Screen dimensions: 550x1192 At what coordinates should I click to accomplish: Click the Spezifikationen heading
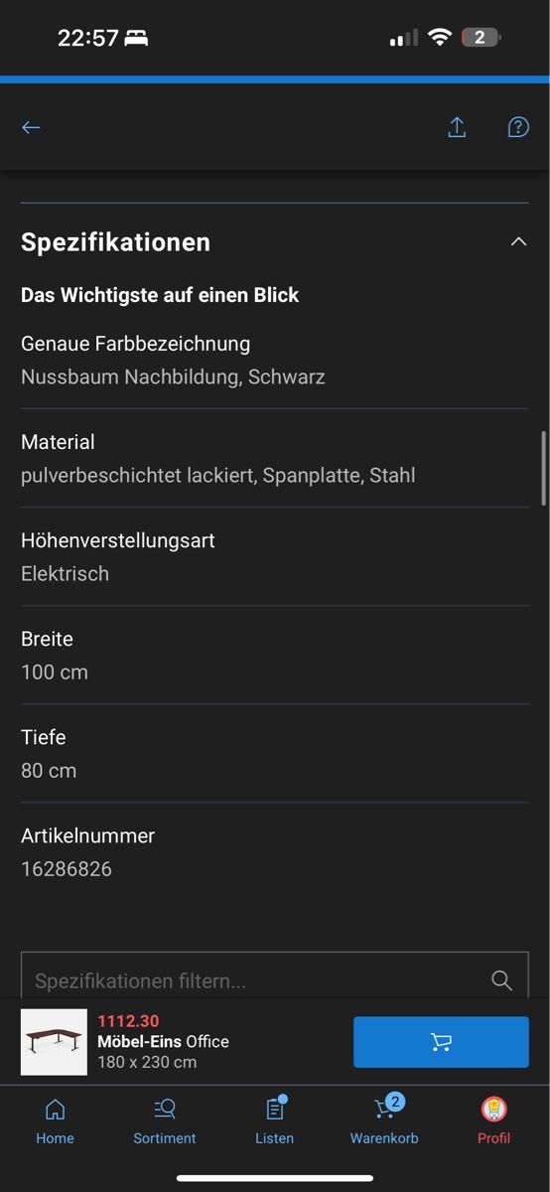click(x=116, y=241)
